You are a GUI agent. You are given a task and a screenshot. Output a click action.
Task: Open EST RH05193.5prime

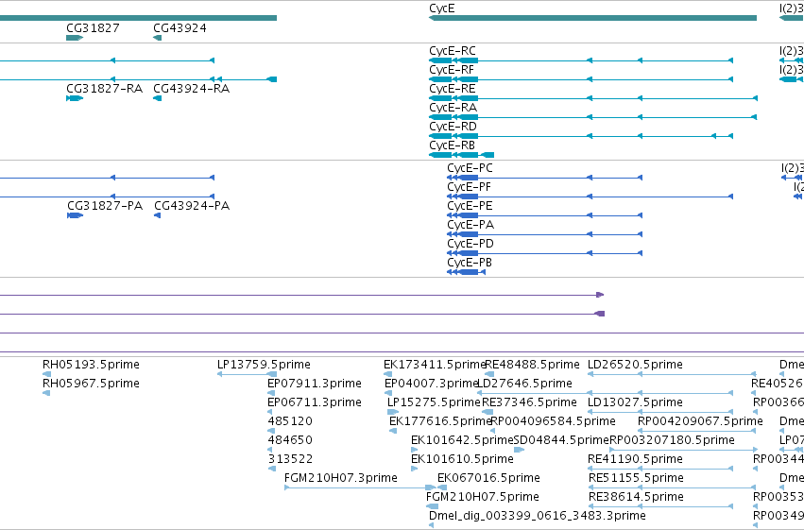pyautogui.click(x=91, y=365)
